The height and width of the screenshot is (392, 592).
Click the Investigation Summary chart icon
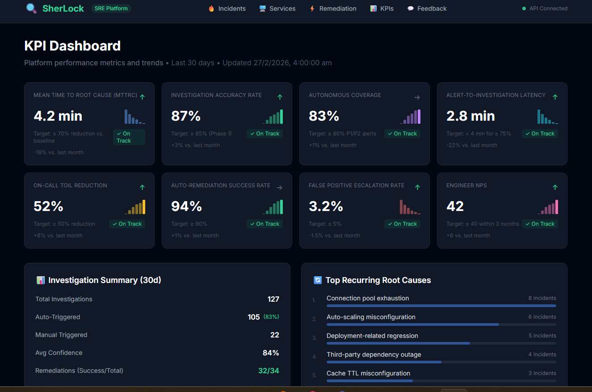click(x=41, y=280)
